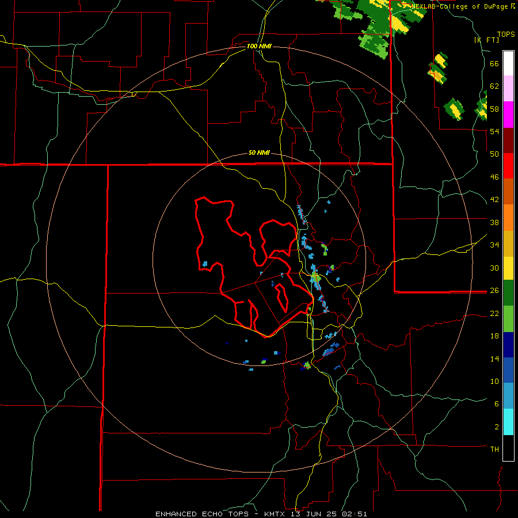Pick the cyan legend swatch
Screen dimensions: 518x518
point(508,422)
